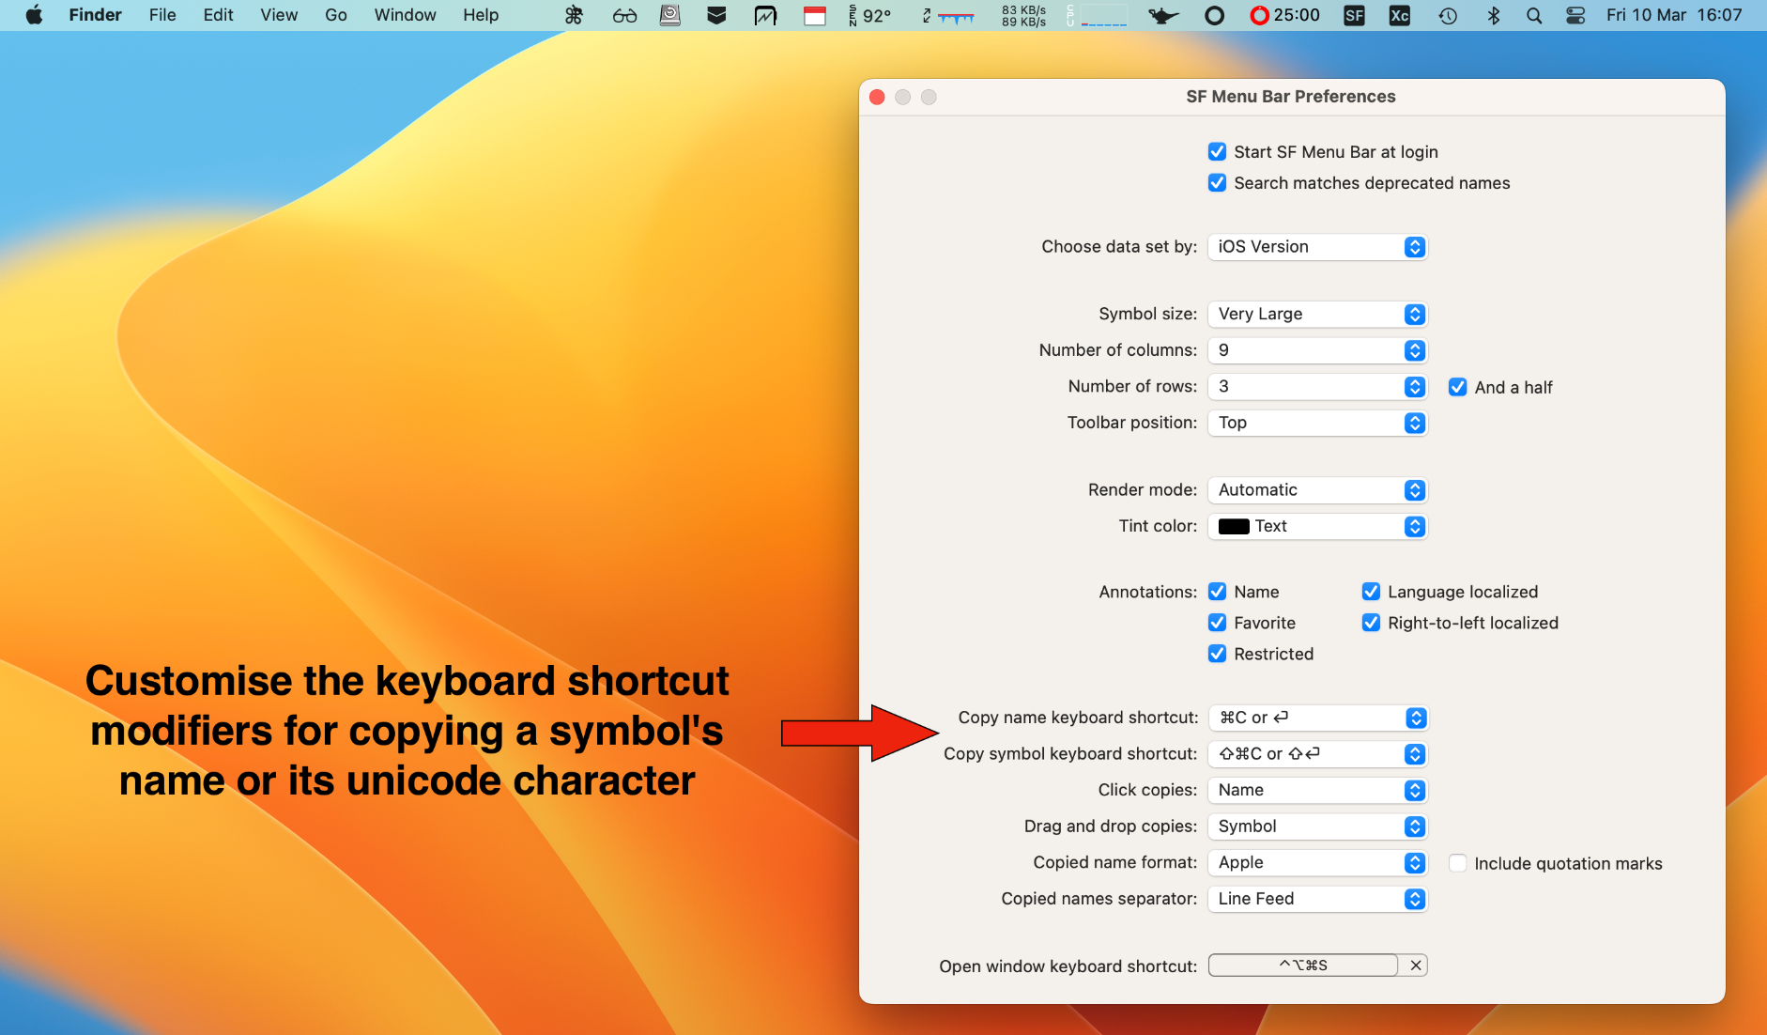1767x1035 pixels.
Task: Click the disk drive menu bar icon
Action: click(670, 15)
